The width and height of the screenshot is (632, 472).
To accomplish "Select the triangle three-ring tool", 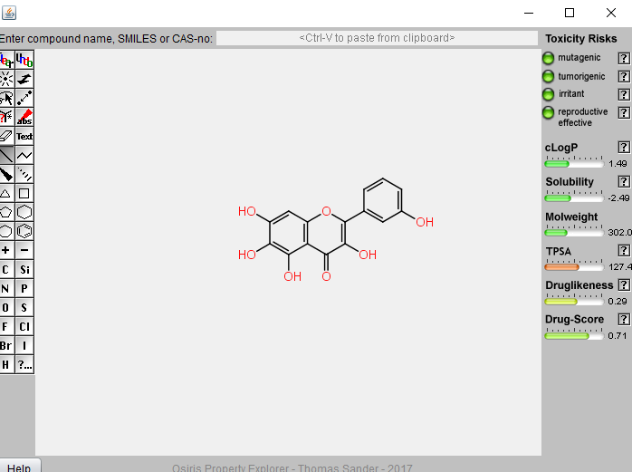I will pos(7,193).
